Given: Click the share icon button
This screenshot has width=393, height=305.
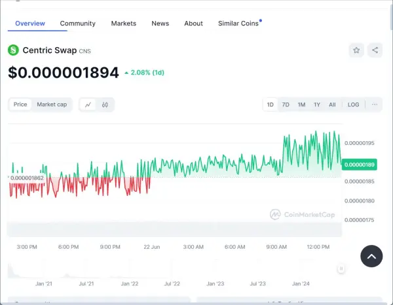Looking at the screenshot, I should click(375, 50).
